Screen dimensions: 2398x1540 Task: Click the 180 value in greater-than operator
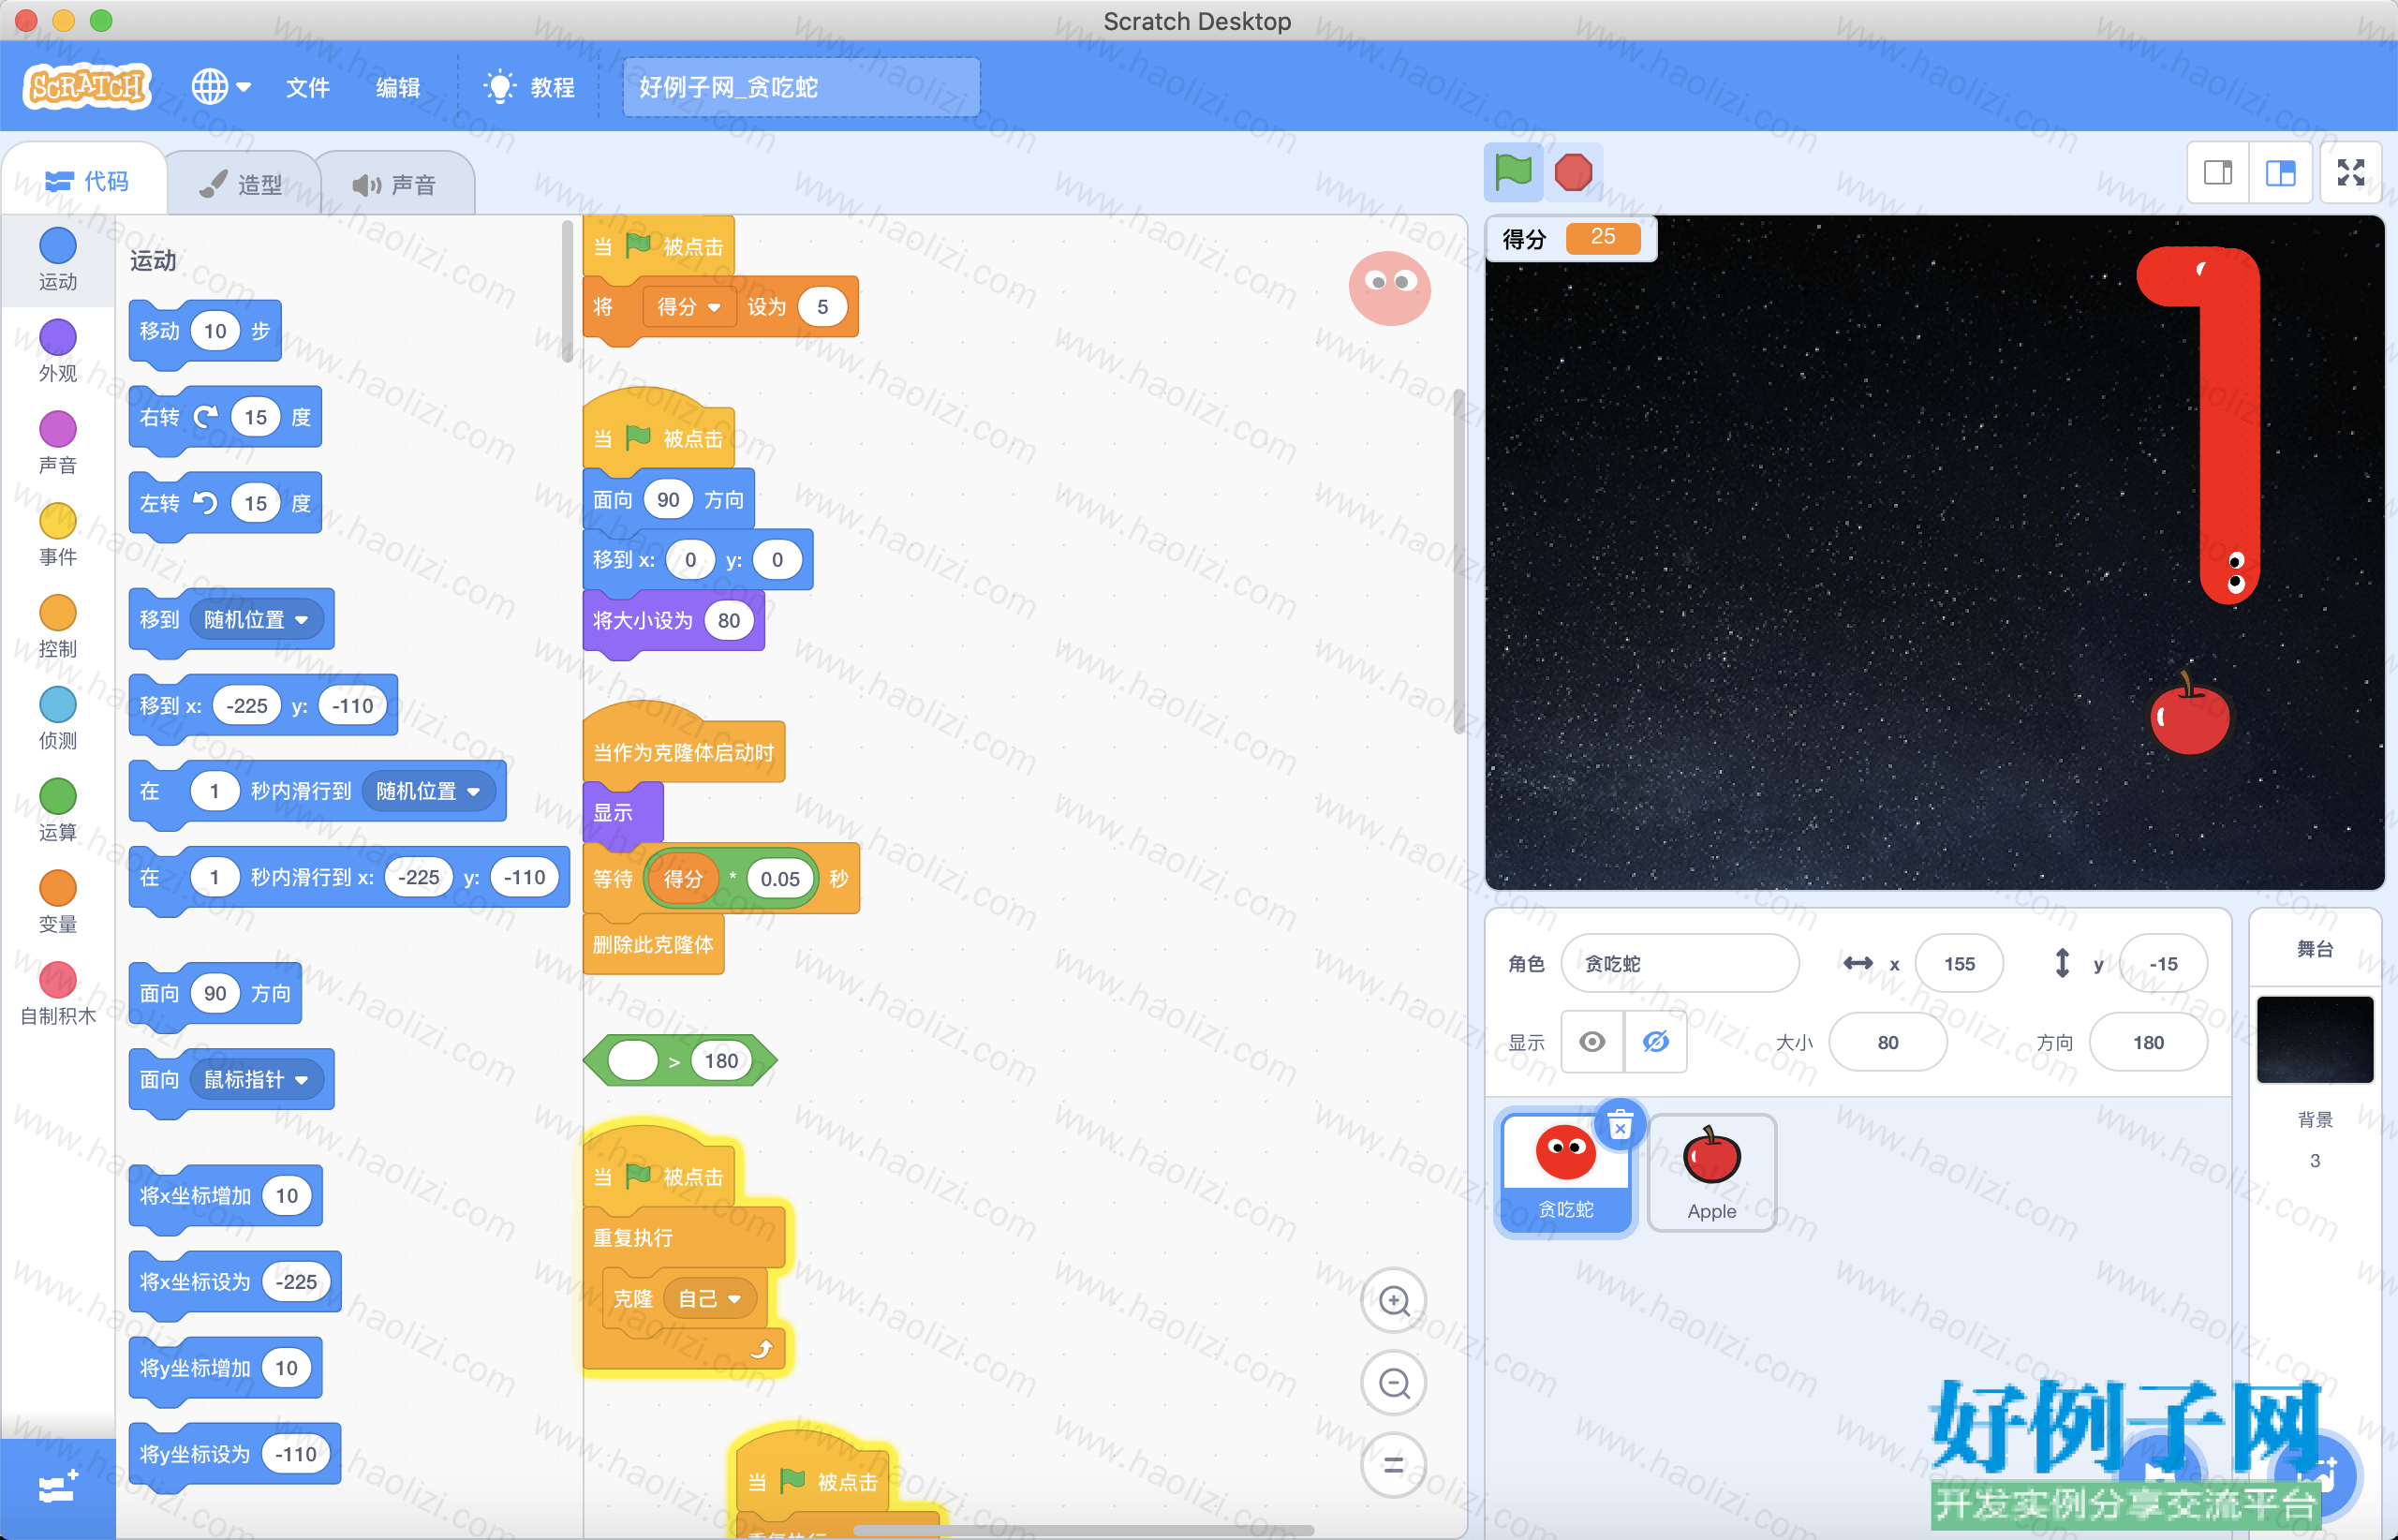[x=721, y=1060]
